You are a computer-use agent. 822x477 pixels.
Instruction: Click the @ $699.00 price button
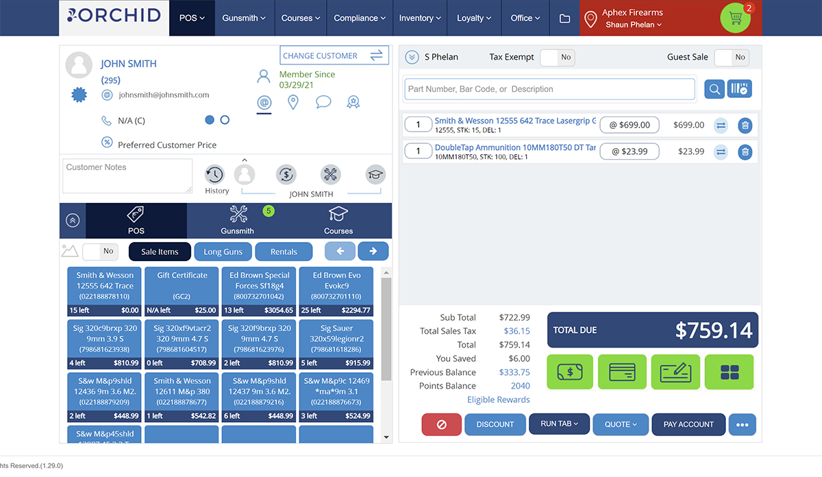(x=630, y=125)
